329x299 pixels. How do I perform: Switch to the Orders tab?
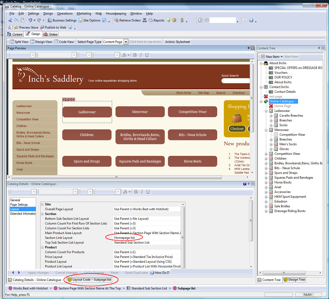pyautogui.click(x=50, y=34)
